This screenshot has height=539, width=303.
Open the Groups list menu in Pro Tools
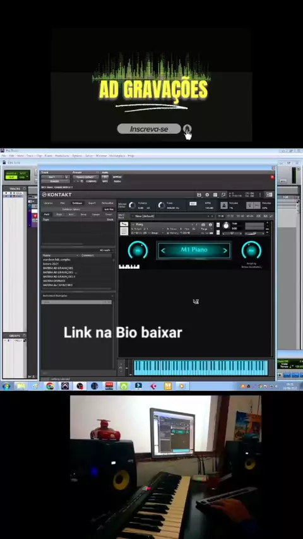24,336
